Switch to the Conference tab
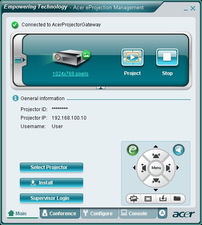 (60, 213)
